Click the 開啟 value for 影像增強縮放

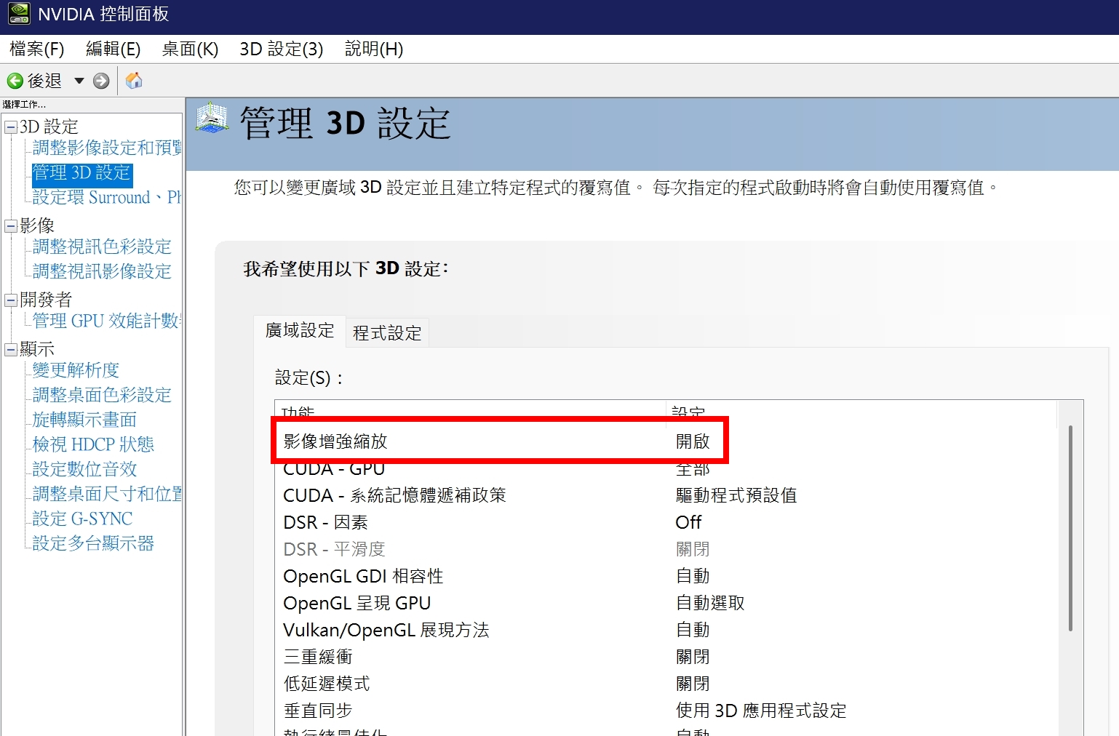693,441
